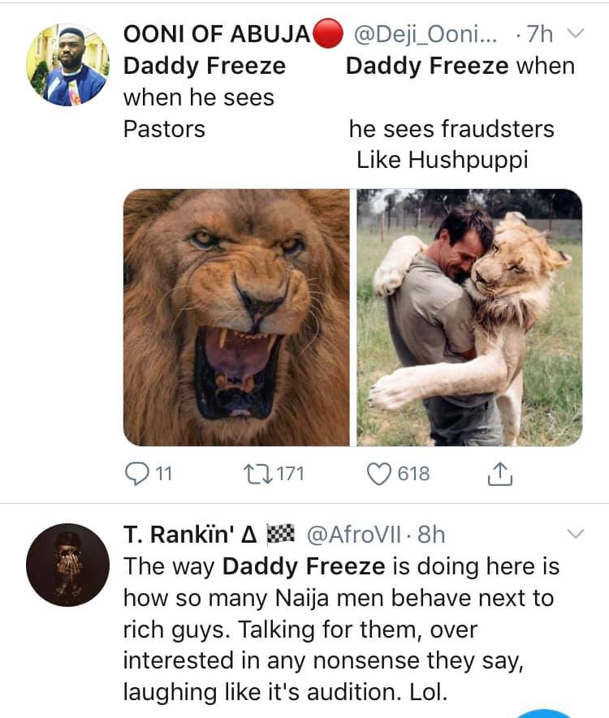The height and width of the screenshot is (718, 609).
Task: Open the @Deji_Ooni handle link
Action: 421,34
